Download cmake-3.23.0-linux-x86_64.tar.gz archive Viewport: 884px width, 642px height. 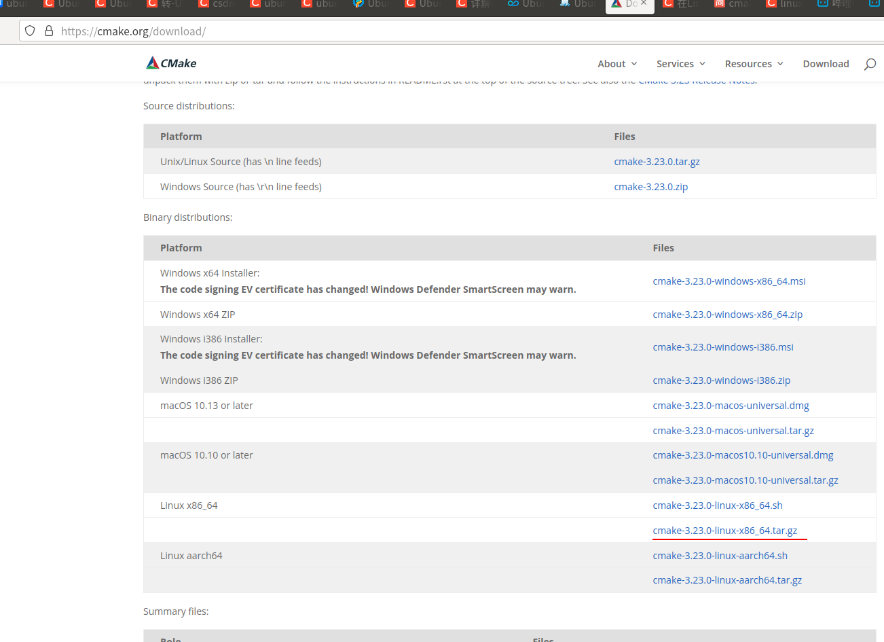point(725,531)
